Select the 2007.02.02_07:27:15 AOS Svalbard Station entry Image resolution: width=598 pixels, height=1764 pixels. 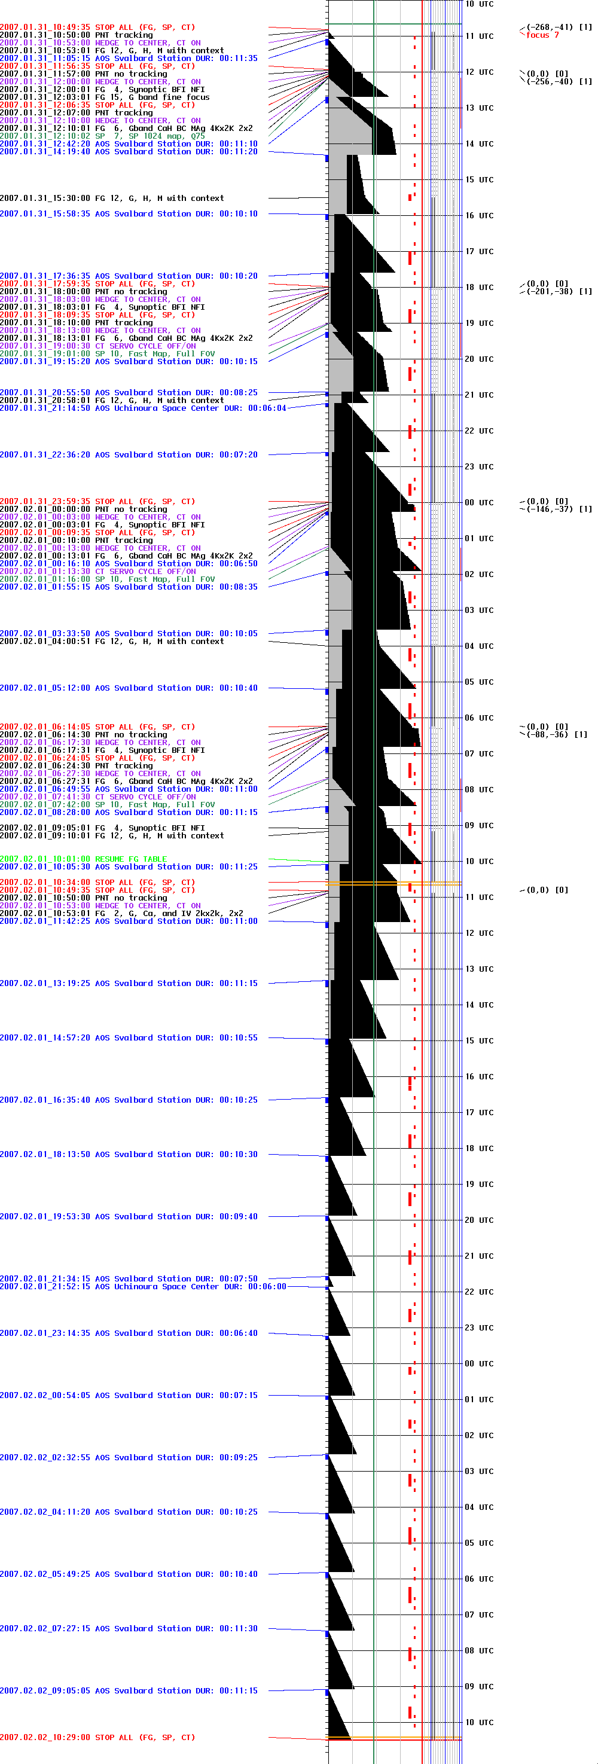[129, 1628]
